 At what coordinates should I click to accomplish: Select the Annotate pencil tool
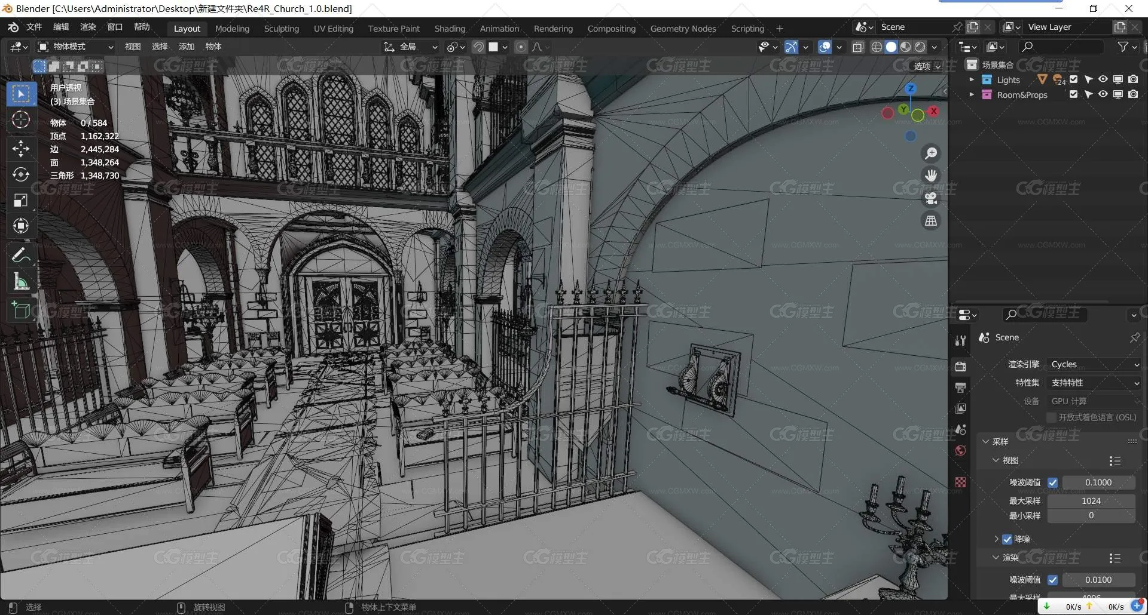tap(21, 255)
